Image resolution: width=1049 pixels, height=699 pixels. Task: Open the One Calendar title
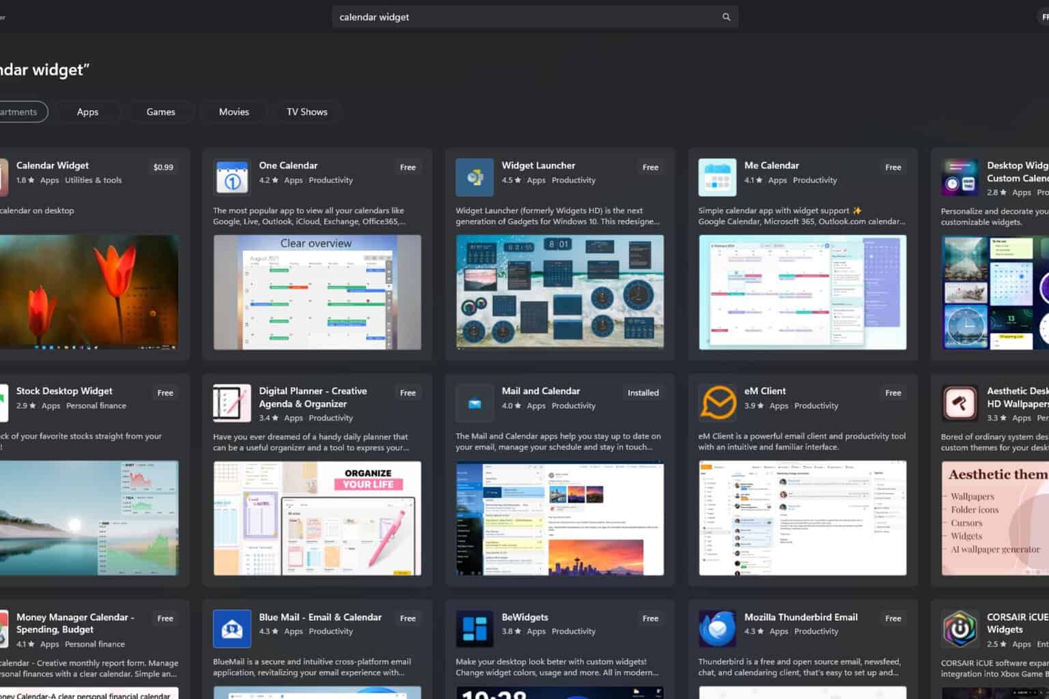(288, 165)
